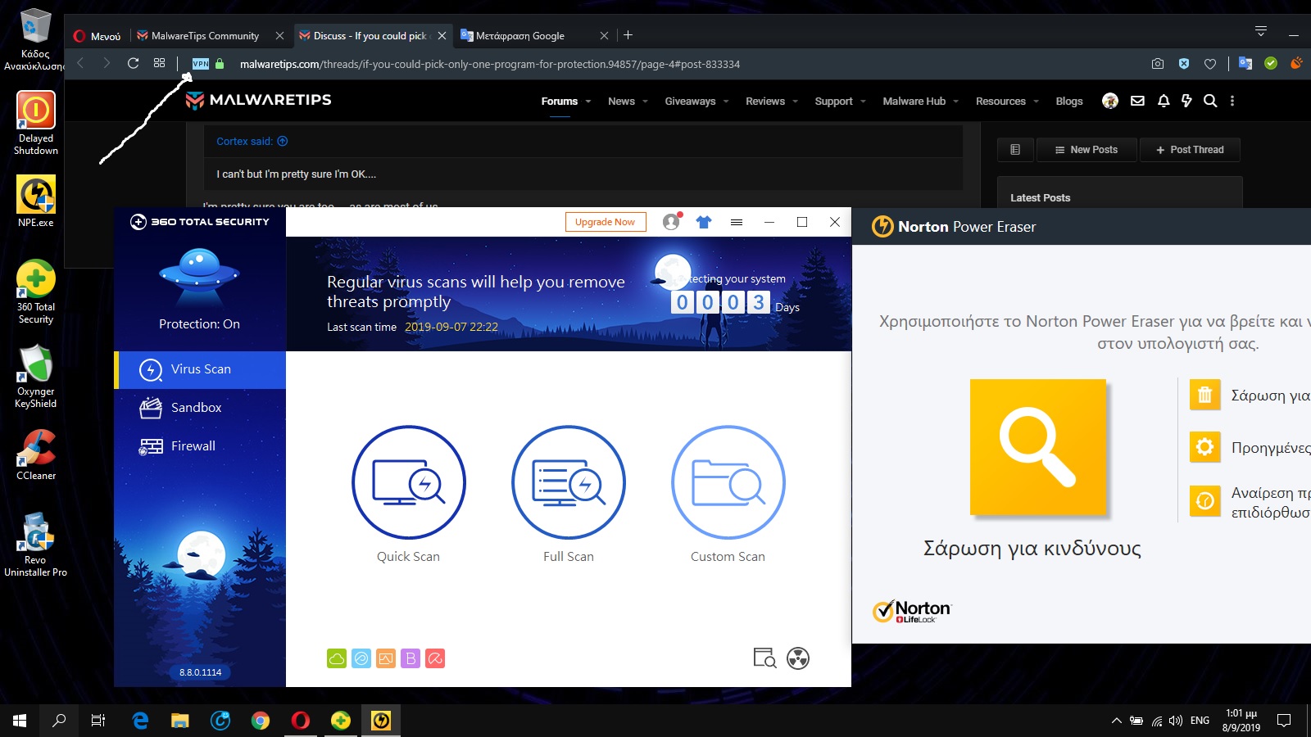Open Custom Scan in 360 Total Security

pos(728,482)
